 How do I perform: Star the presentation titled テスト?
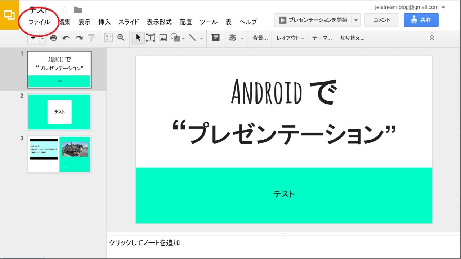64,10
